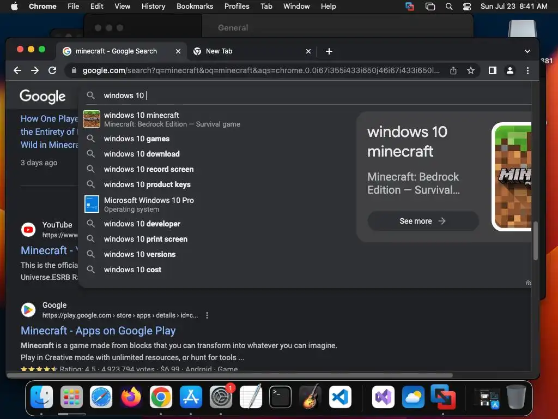Screen dimensions: 558x419
Task: Click the YouTube result favicon
Action: point(28,230)
